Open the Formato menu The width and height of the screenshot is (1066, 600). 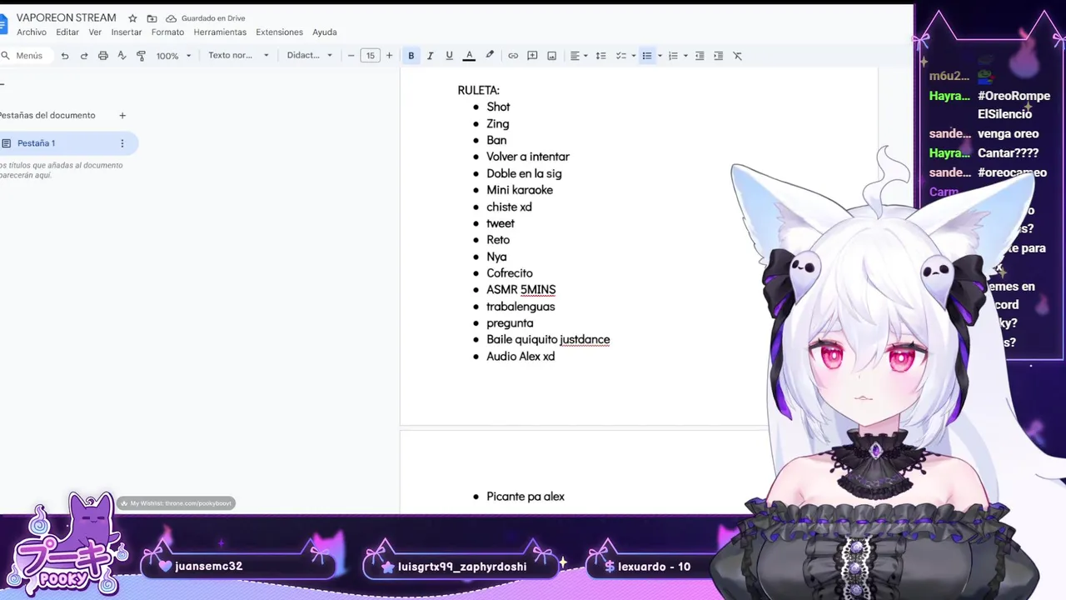(167, 32)
